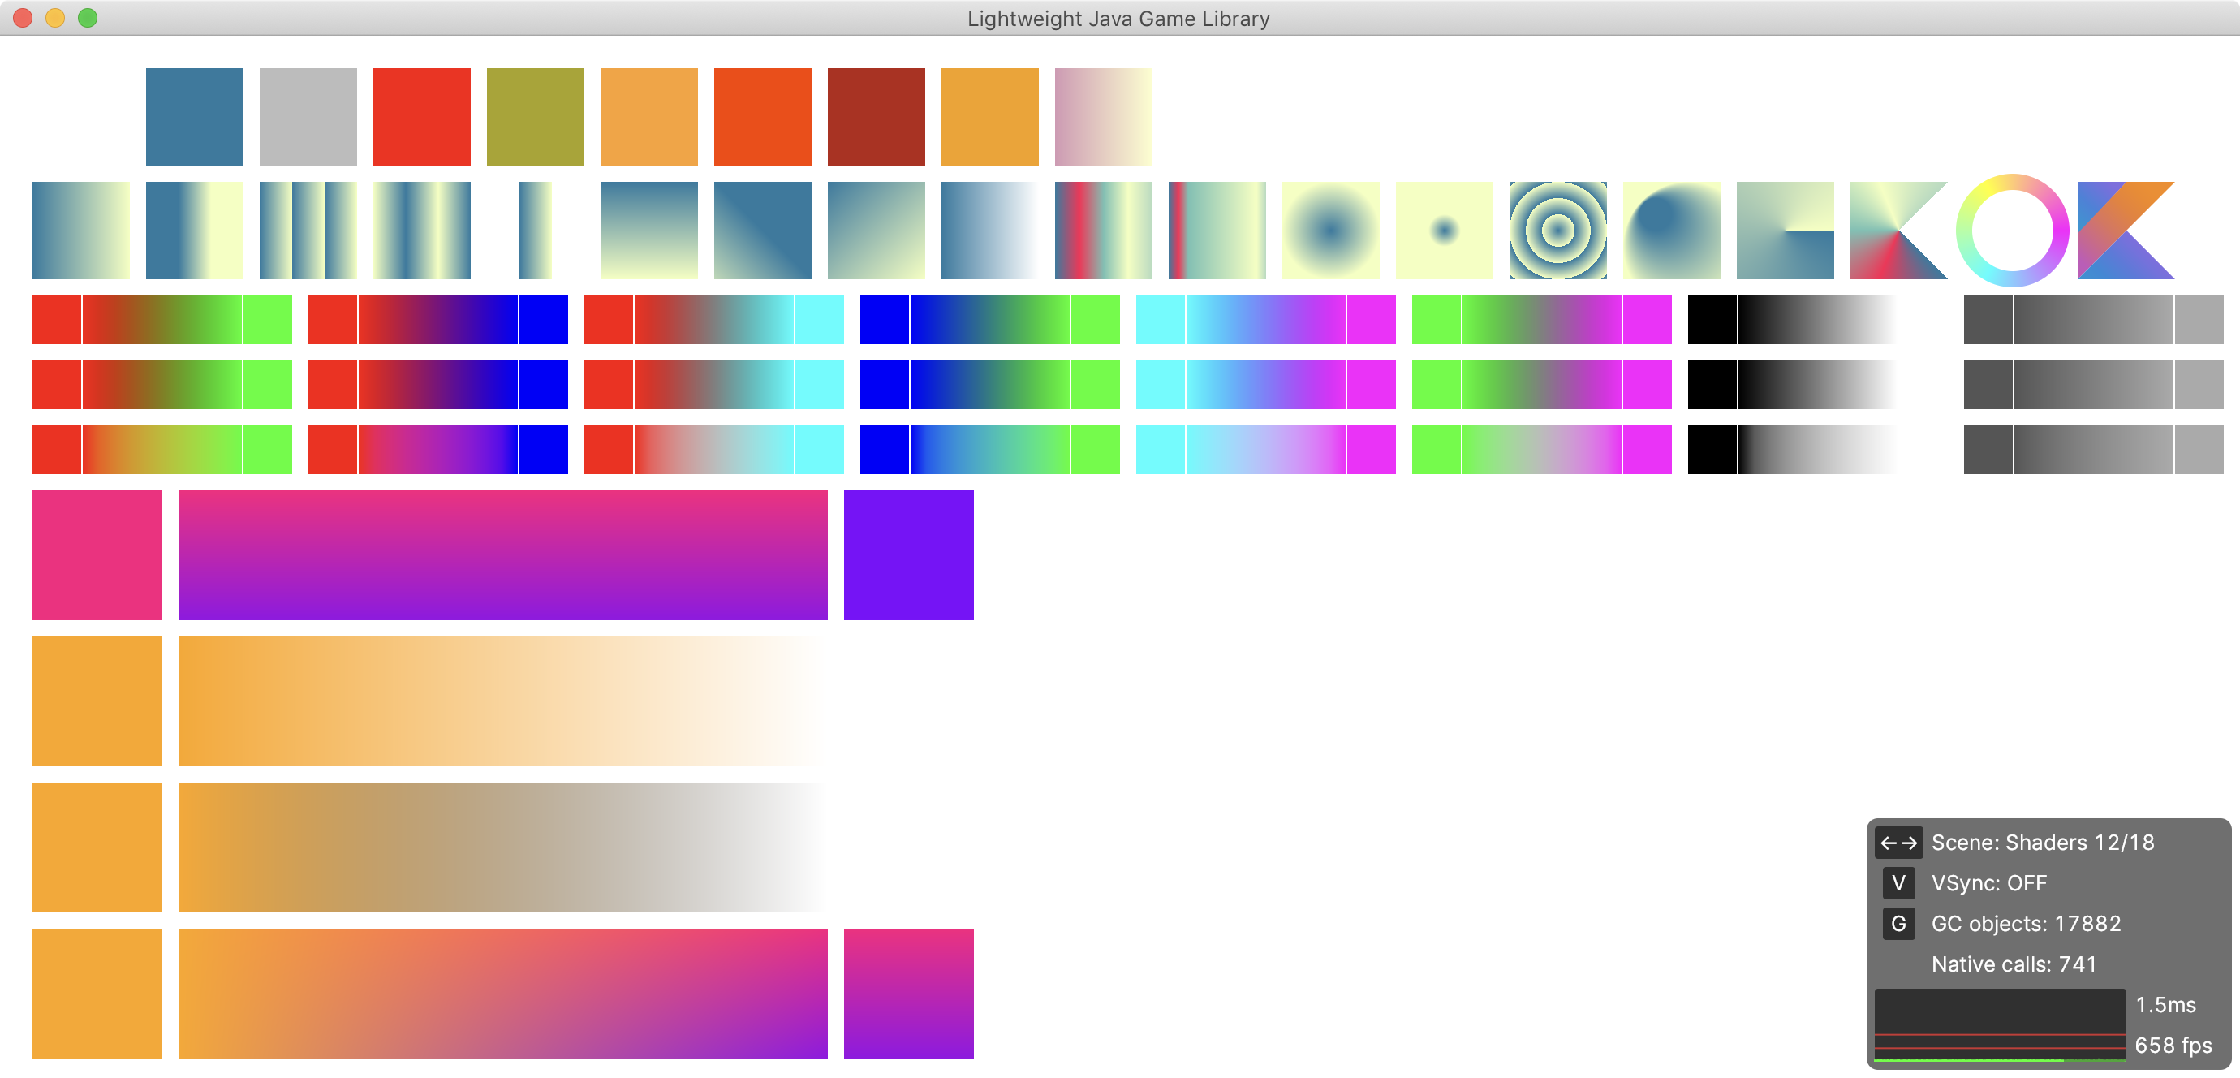Click the GC objects: 17882 label

pyautogui.click(x=2025, y=923)
